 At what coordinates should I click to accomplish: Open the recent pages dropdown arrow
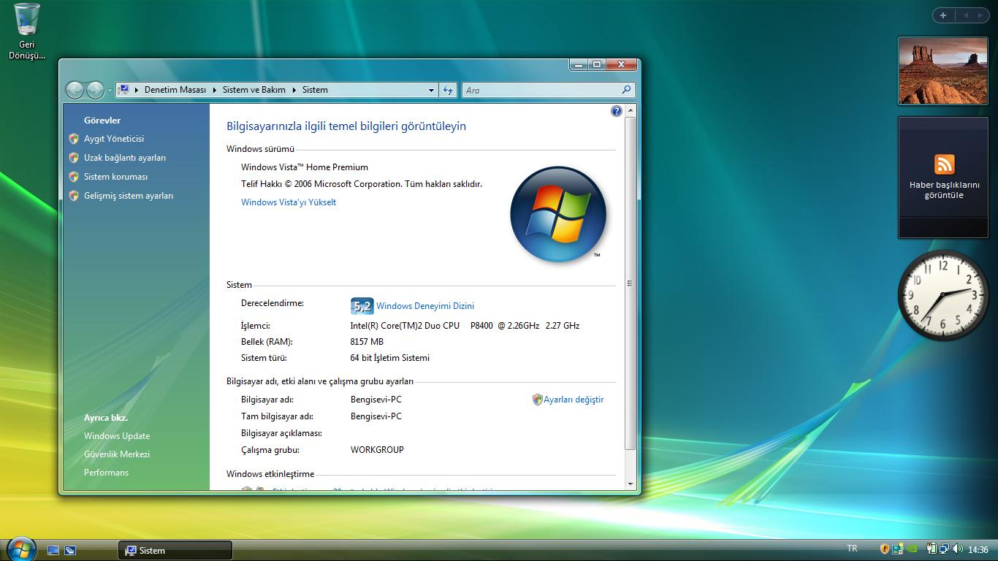tap(110, 91)
